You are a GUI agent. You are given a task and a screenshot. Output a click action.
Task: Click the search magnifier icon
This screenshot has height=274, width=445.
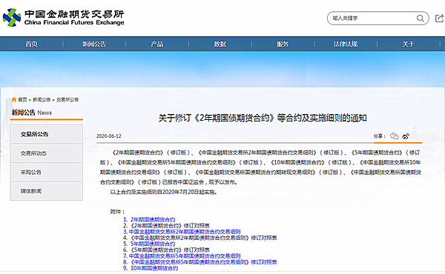(x=420, y=19)
